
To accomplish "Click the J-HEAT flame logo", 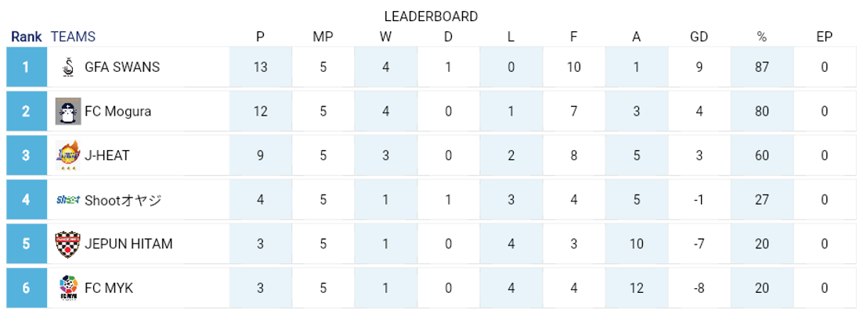I will (x=69, y=155).
